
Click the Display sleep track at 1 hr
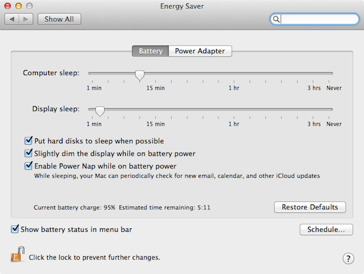point(234,109)
